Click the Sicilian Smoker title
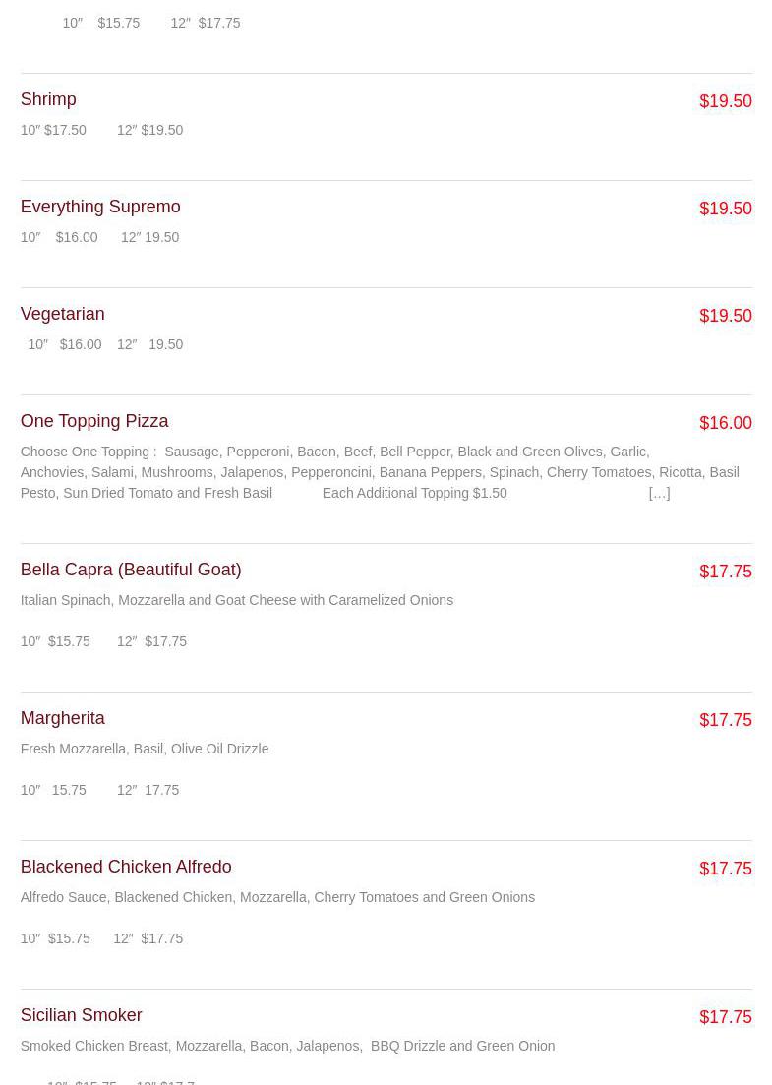Image resolution: width=772 pixels, height=1085 pixels. point(81,1015)
